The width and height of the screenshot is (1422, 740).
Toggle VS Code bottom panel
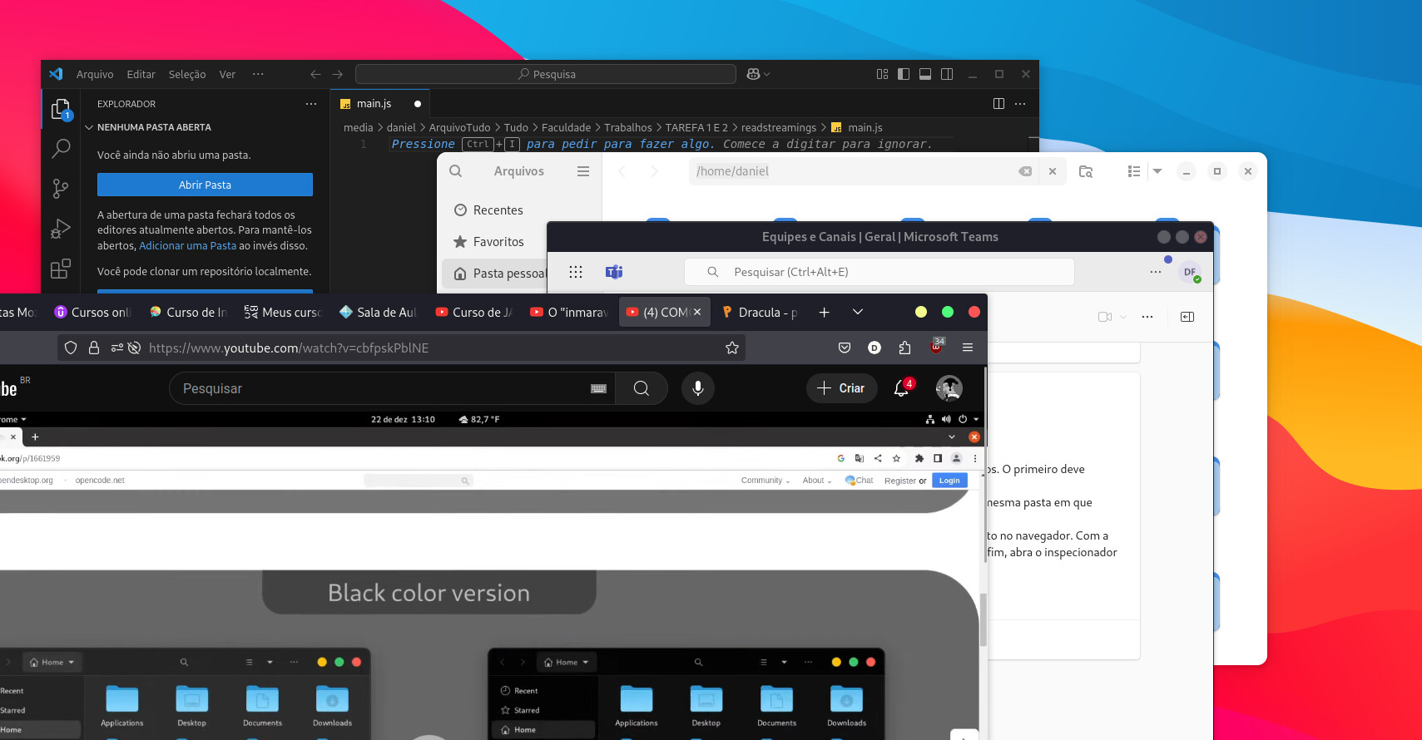(925, 74)
